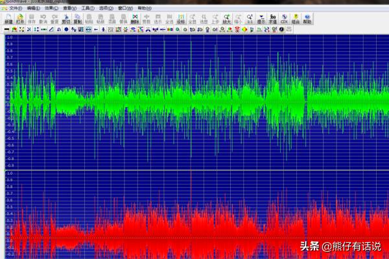The image size is (389, 259).
Task: Open the 工具(T) tools menu
Action: pyautogui.click(x=88, y=8)
